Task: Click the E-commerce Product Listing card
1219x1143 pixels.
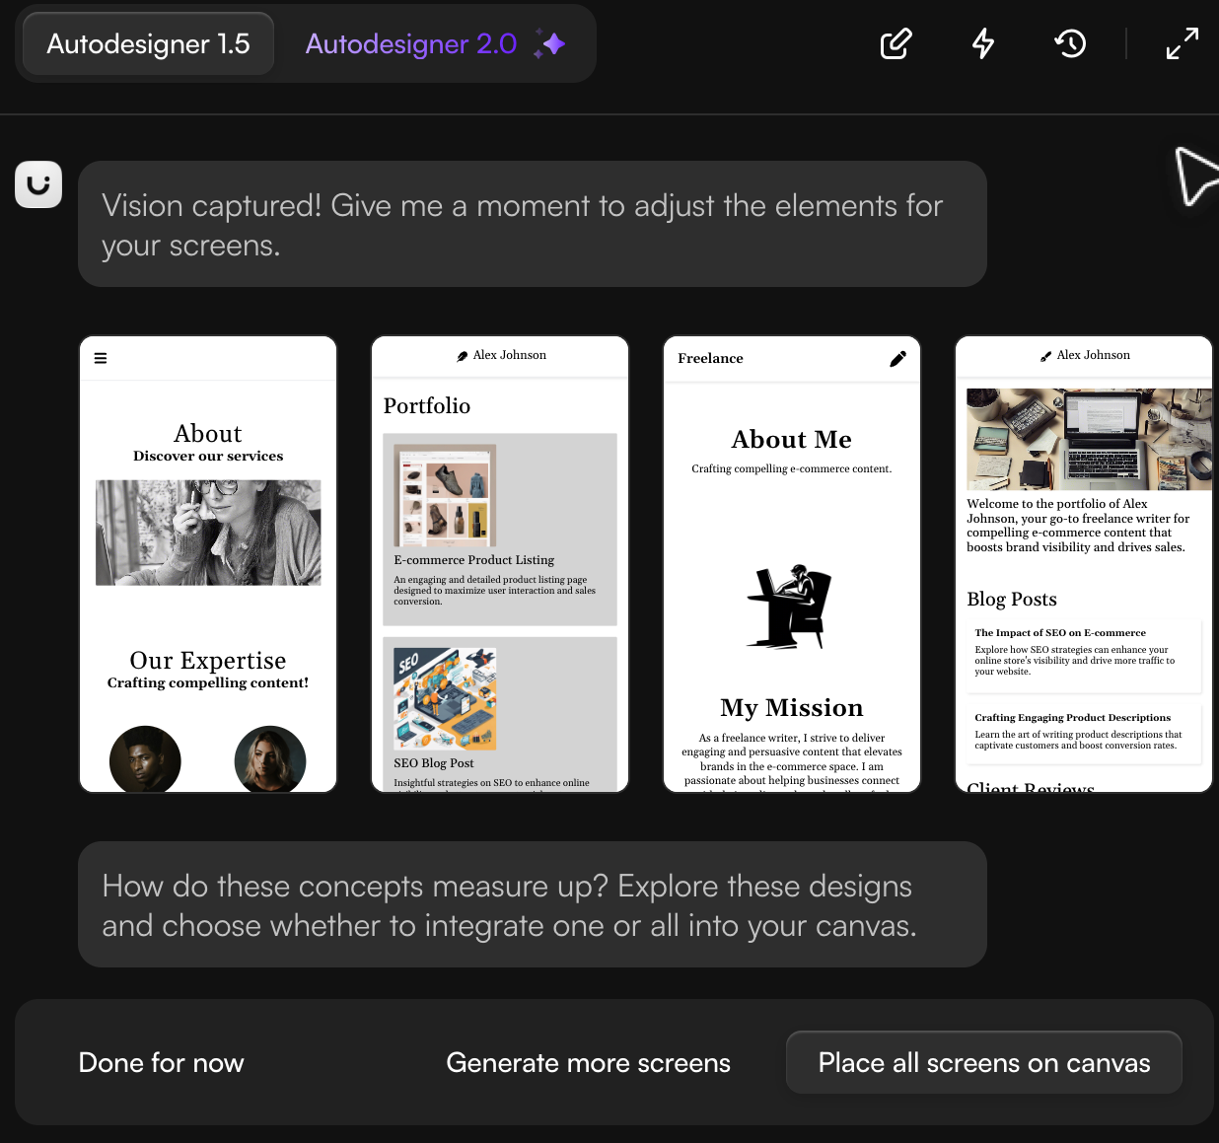Action: point(500,530)
